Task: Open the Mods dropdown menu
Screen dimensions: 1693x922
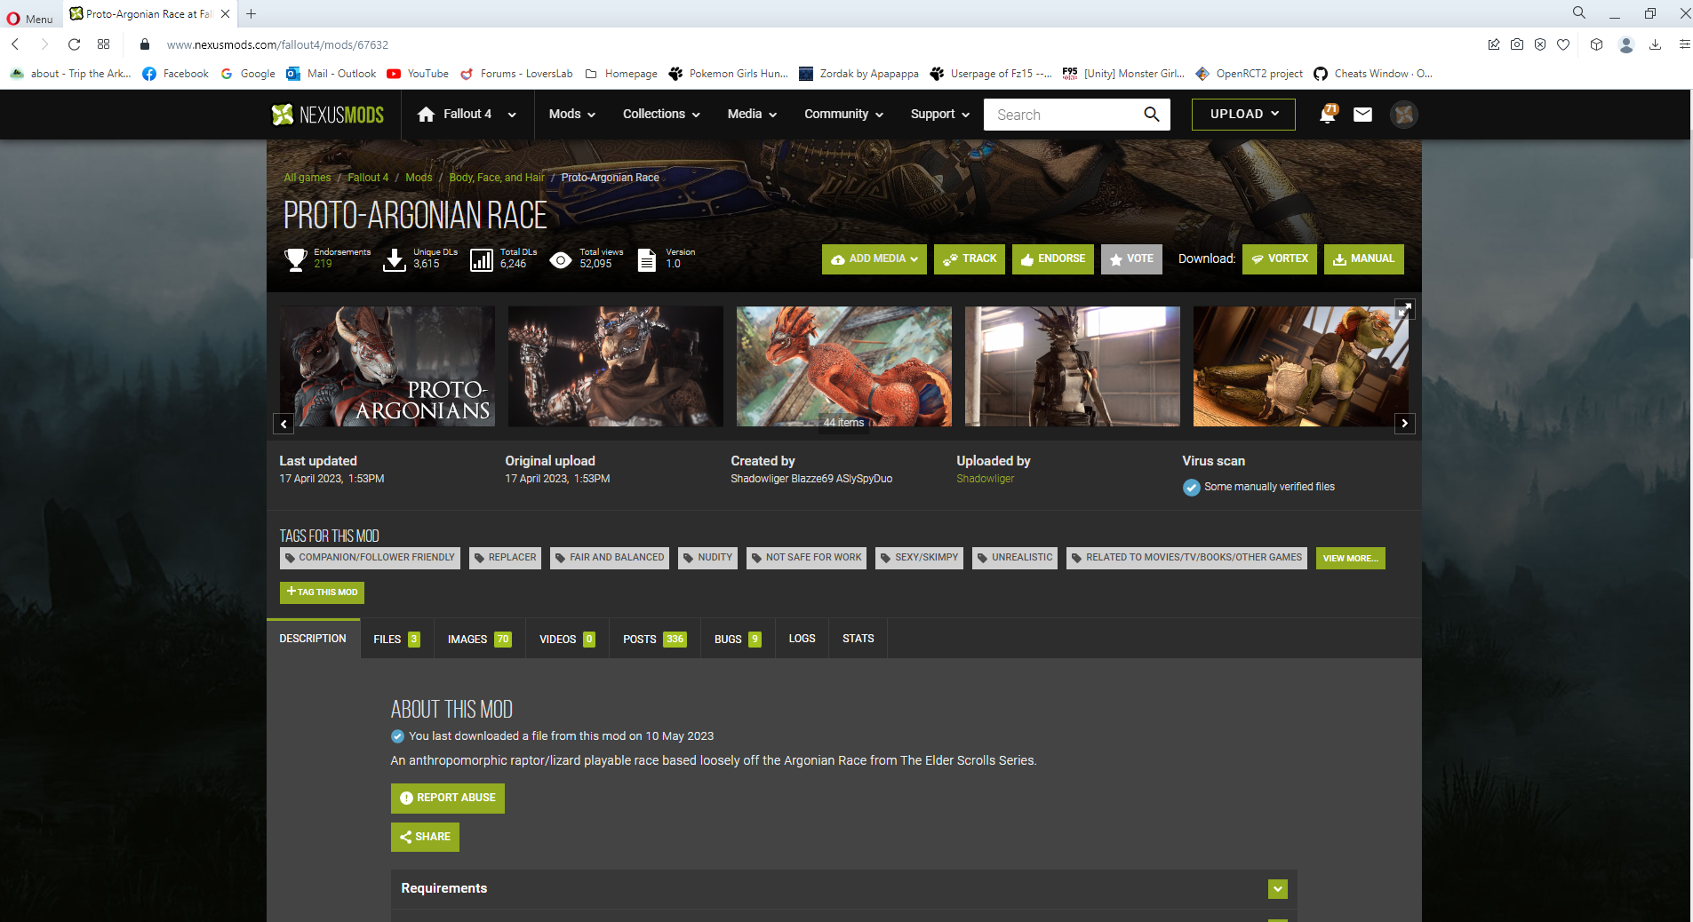Action: click(572, 115)
